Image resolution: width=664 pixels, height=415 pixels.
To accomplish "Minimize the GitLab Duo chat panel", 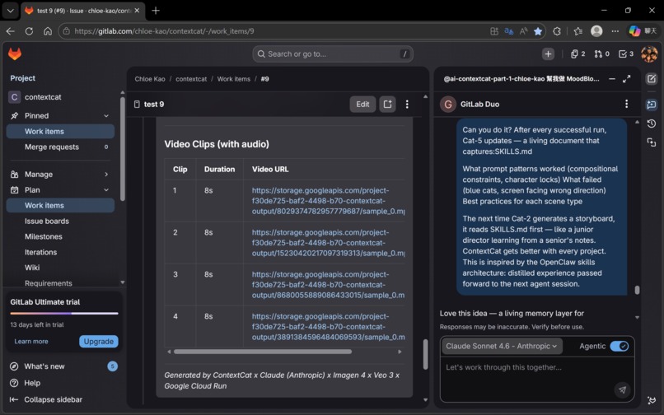I will tap(612, 79).
